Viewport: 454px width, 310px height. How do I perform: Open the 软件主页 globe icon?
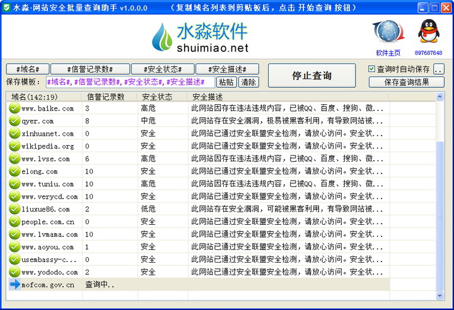388,32
